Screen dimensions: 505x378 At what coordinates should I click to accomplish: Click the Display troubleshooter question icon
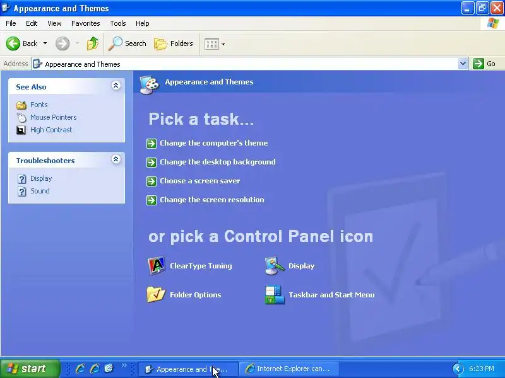pos(21,179)
